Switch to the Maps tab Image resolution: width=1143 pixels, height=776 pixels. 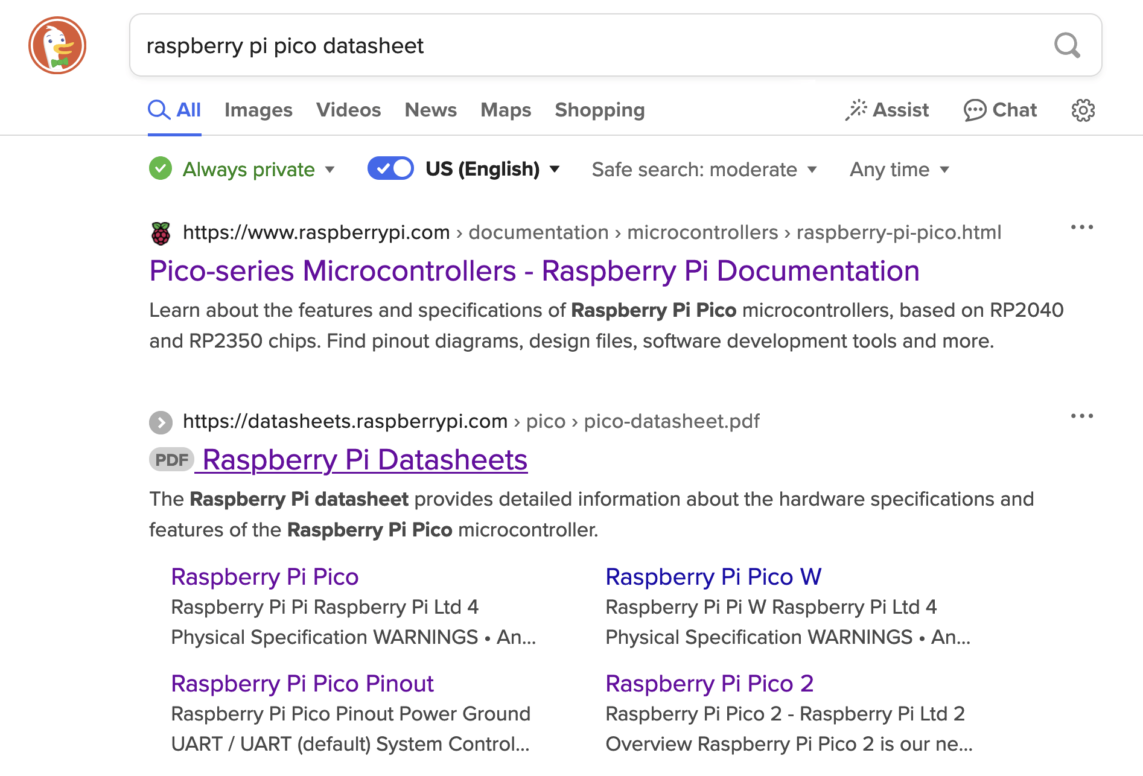(x=506, y=110)
